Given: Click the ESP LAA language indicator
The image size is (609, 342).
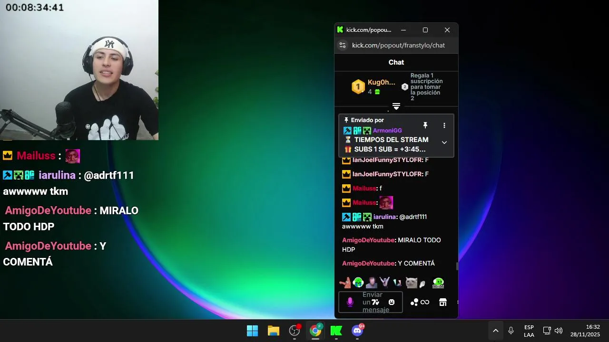Looking at the screenshot, I should (529, 331).
